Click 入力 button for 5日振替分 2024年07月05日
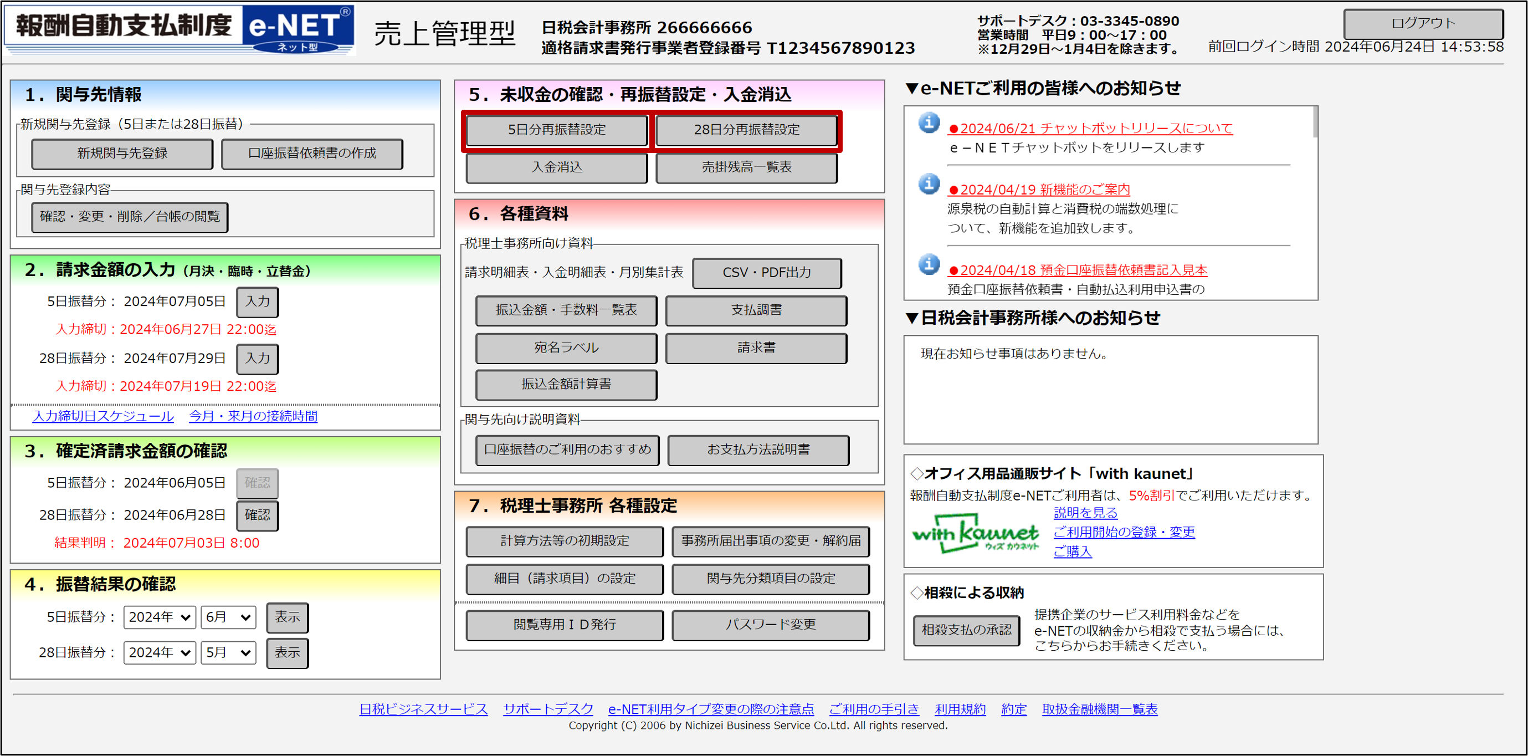 click(258, 302)
